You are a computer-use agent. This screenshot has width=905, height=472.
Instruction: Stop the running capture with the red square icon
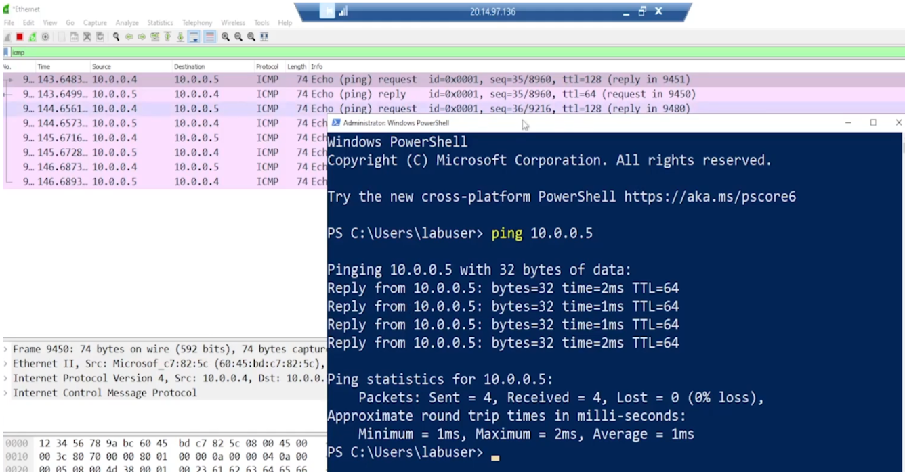coord(19,37)
